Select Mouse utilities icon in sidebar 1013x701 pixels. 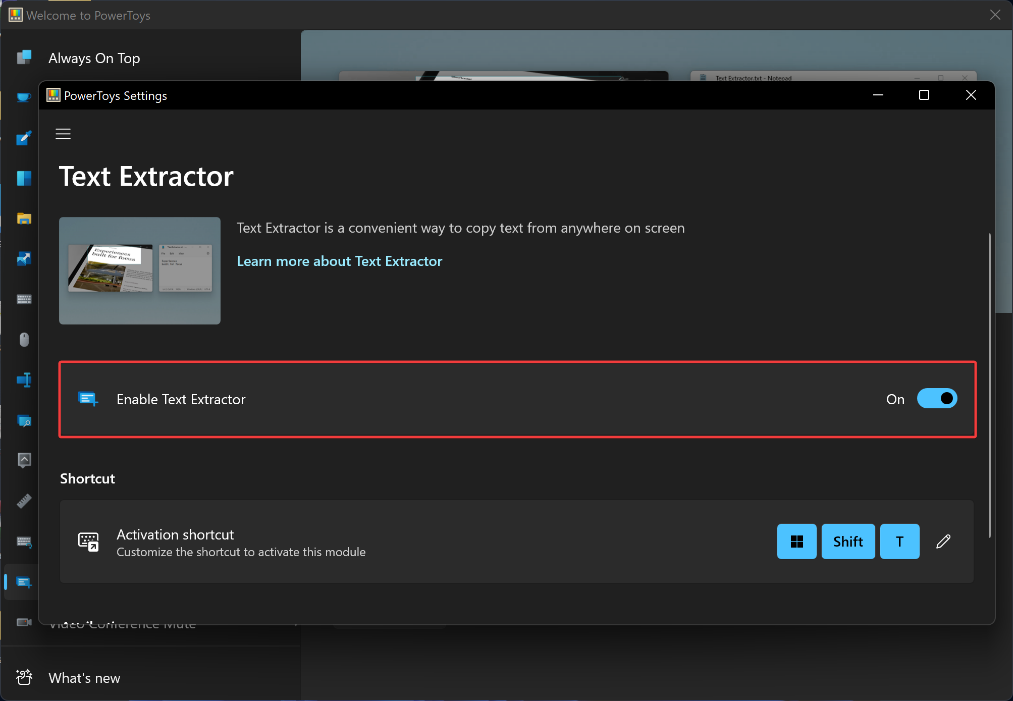(x=24, y=340)
